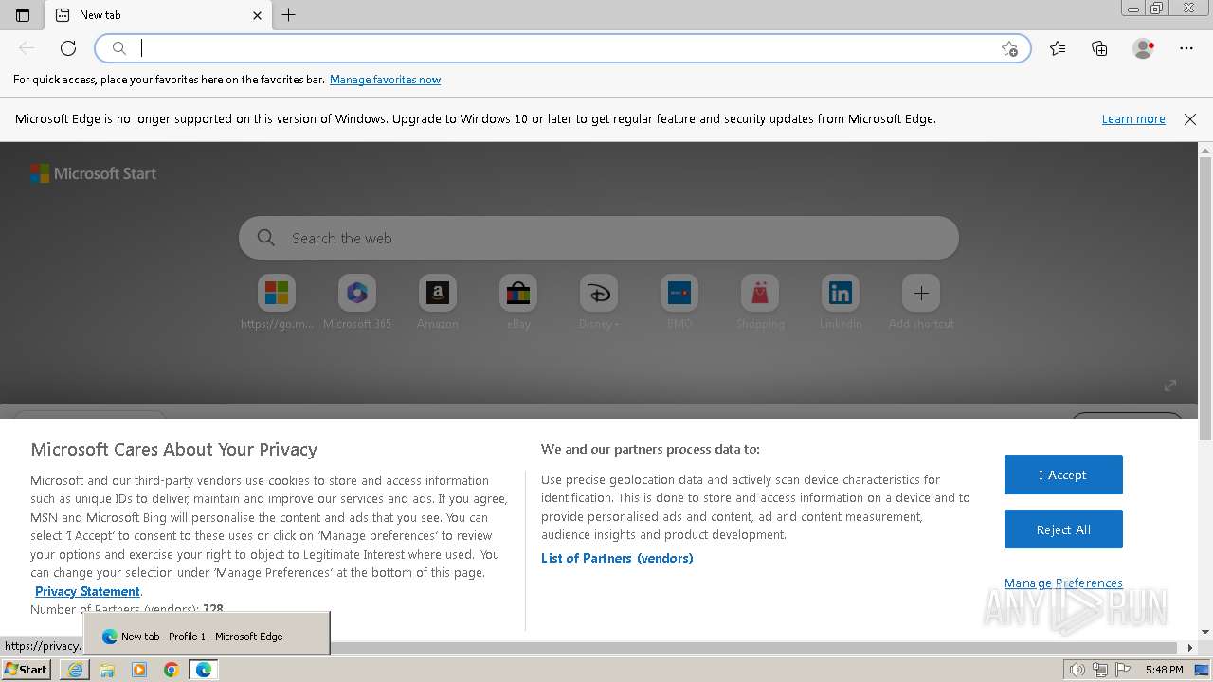
Task: Open List of Partners (vendors) link
Action: pyautogui.click(x=617, y=558)
